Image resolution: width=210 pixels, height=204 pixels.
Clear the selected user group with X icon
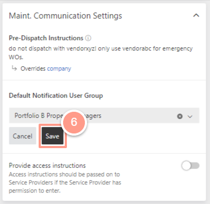coord(180,116)
